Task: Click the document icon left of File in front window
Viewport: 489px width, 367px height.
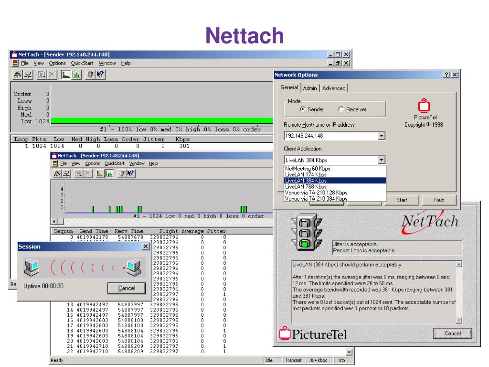Action: (x=55, y=163)
